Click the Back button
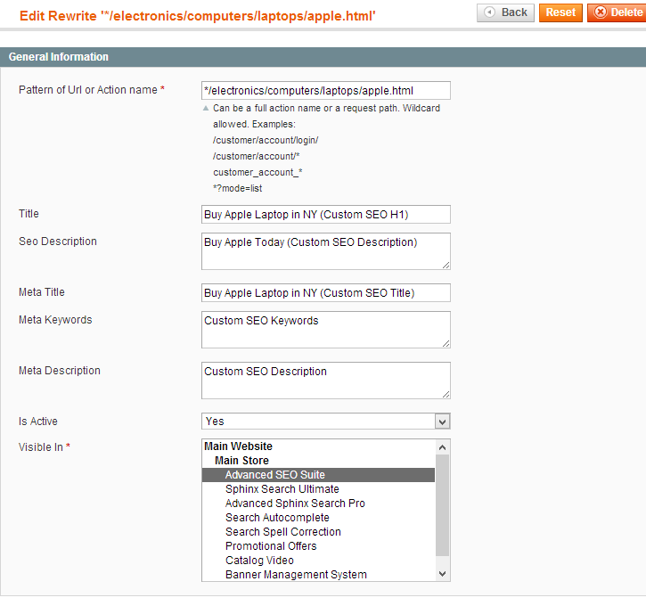 click(505, 12)
